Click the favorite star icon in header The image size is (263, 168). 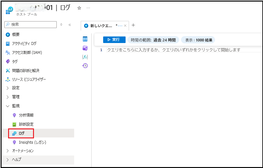click(x=79, y=8)
